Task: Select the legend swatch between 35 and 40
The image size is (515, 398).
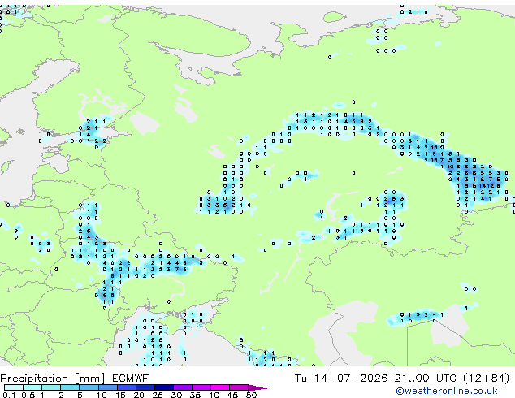Action: click(201, 387)
